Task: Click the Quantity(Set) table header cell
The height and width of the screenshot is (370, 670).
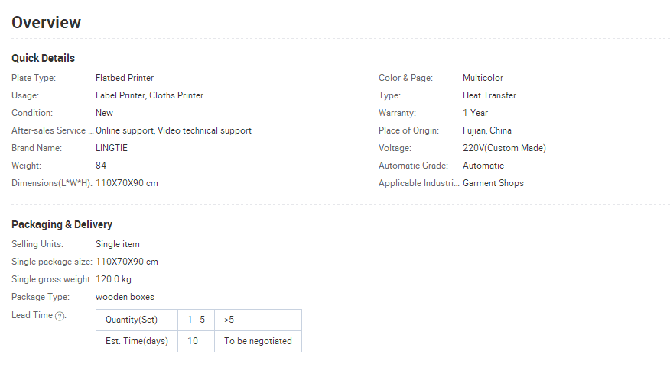Action: point(137,320)
